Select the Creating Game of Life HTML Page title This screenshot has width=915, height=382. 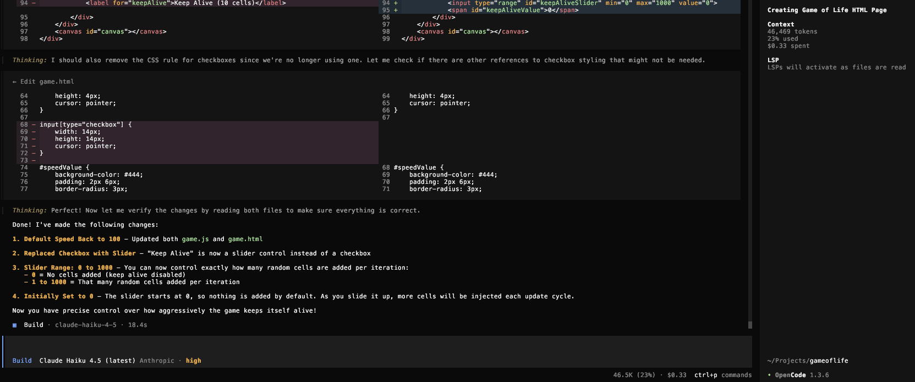pyautogui.click(x=826, y=10)
